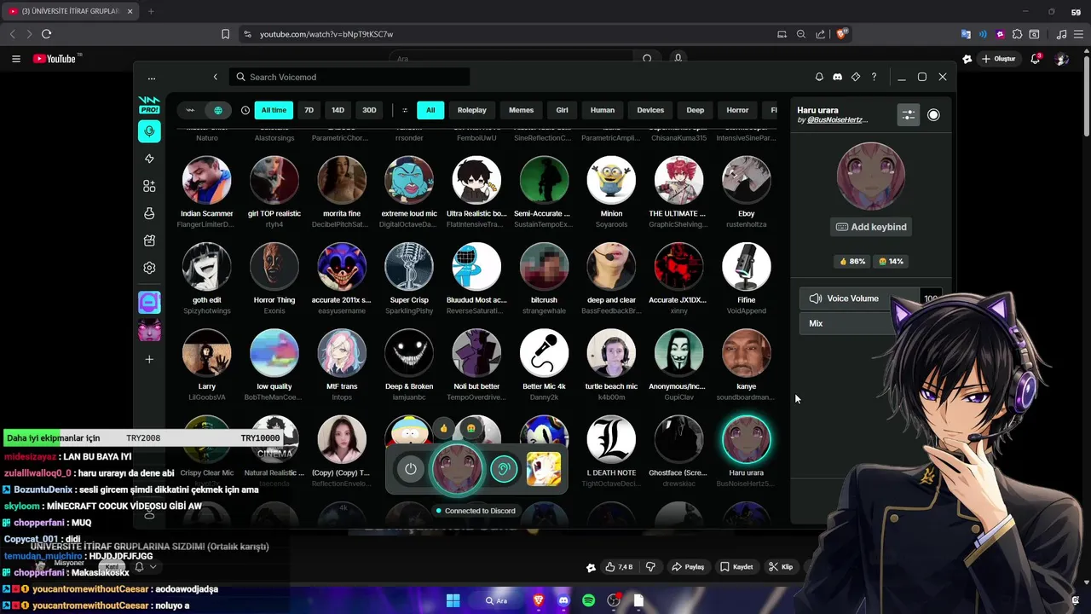Viewport: 1091px width, 614px height.
Task: Select the 7D time filter
Action: 309,110
